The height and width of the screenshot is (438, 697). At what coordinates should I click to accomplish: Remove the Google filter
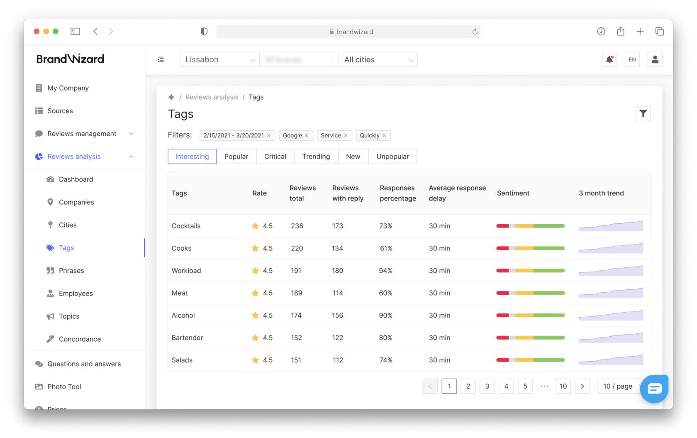(307, 135)
